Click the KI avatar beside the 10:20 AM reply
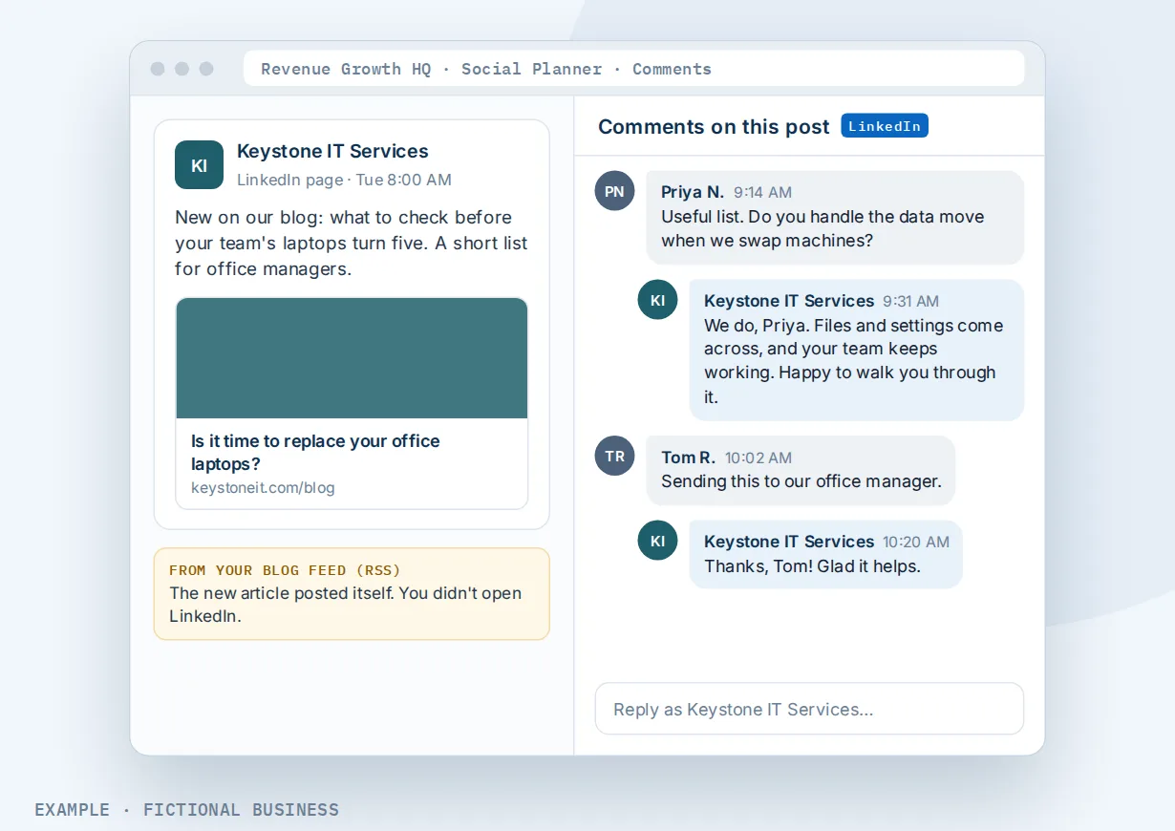Image resolution: width=1175 pixels, height=831 pixels. tap(657, 541)
